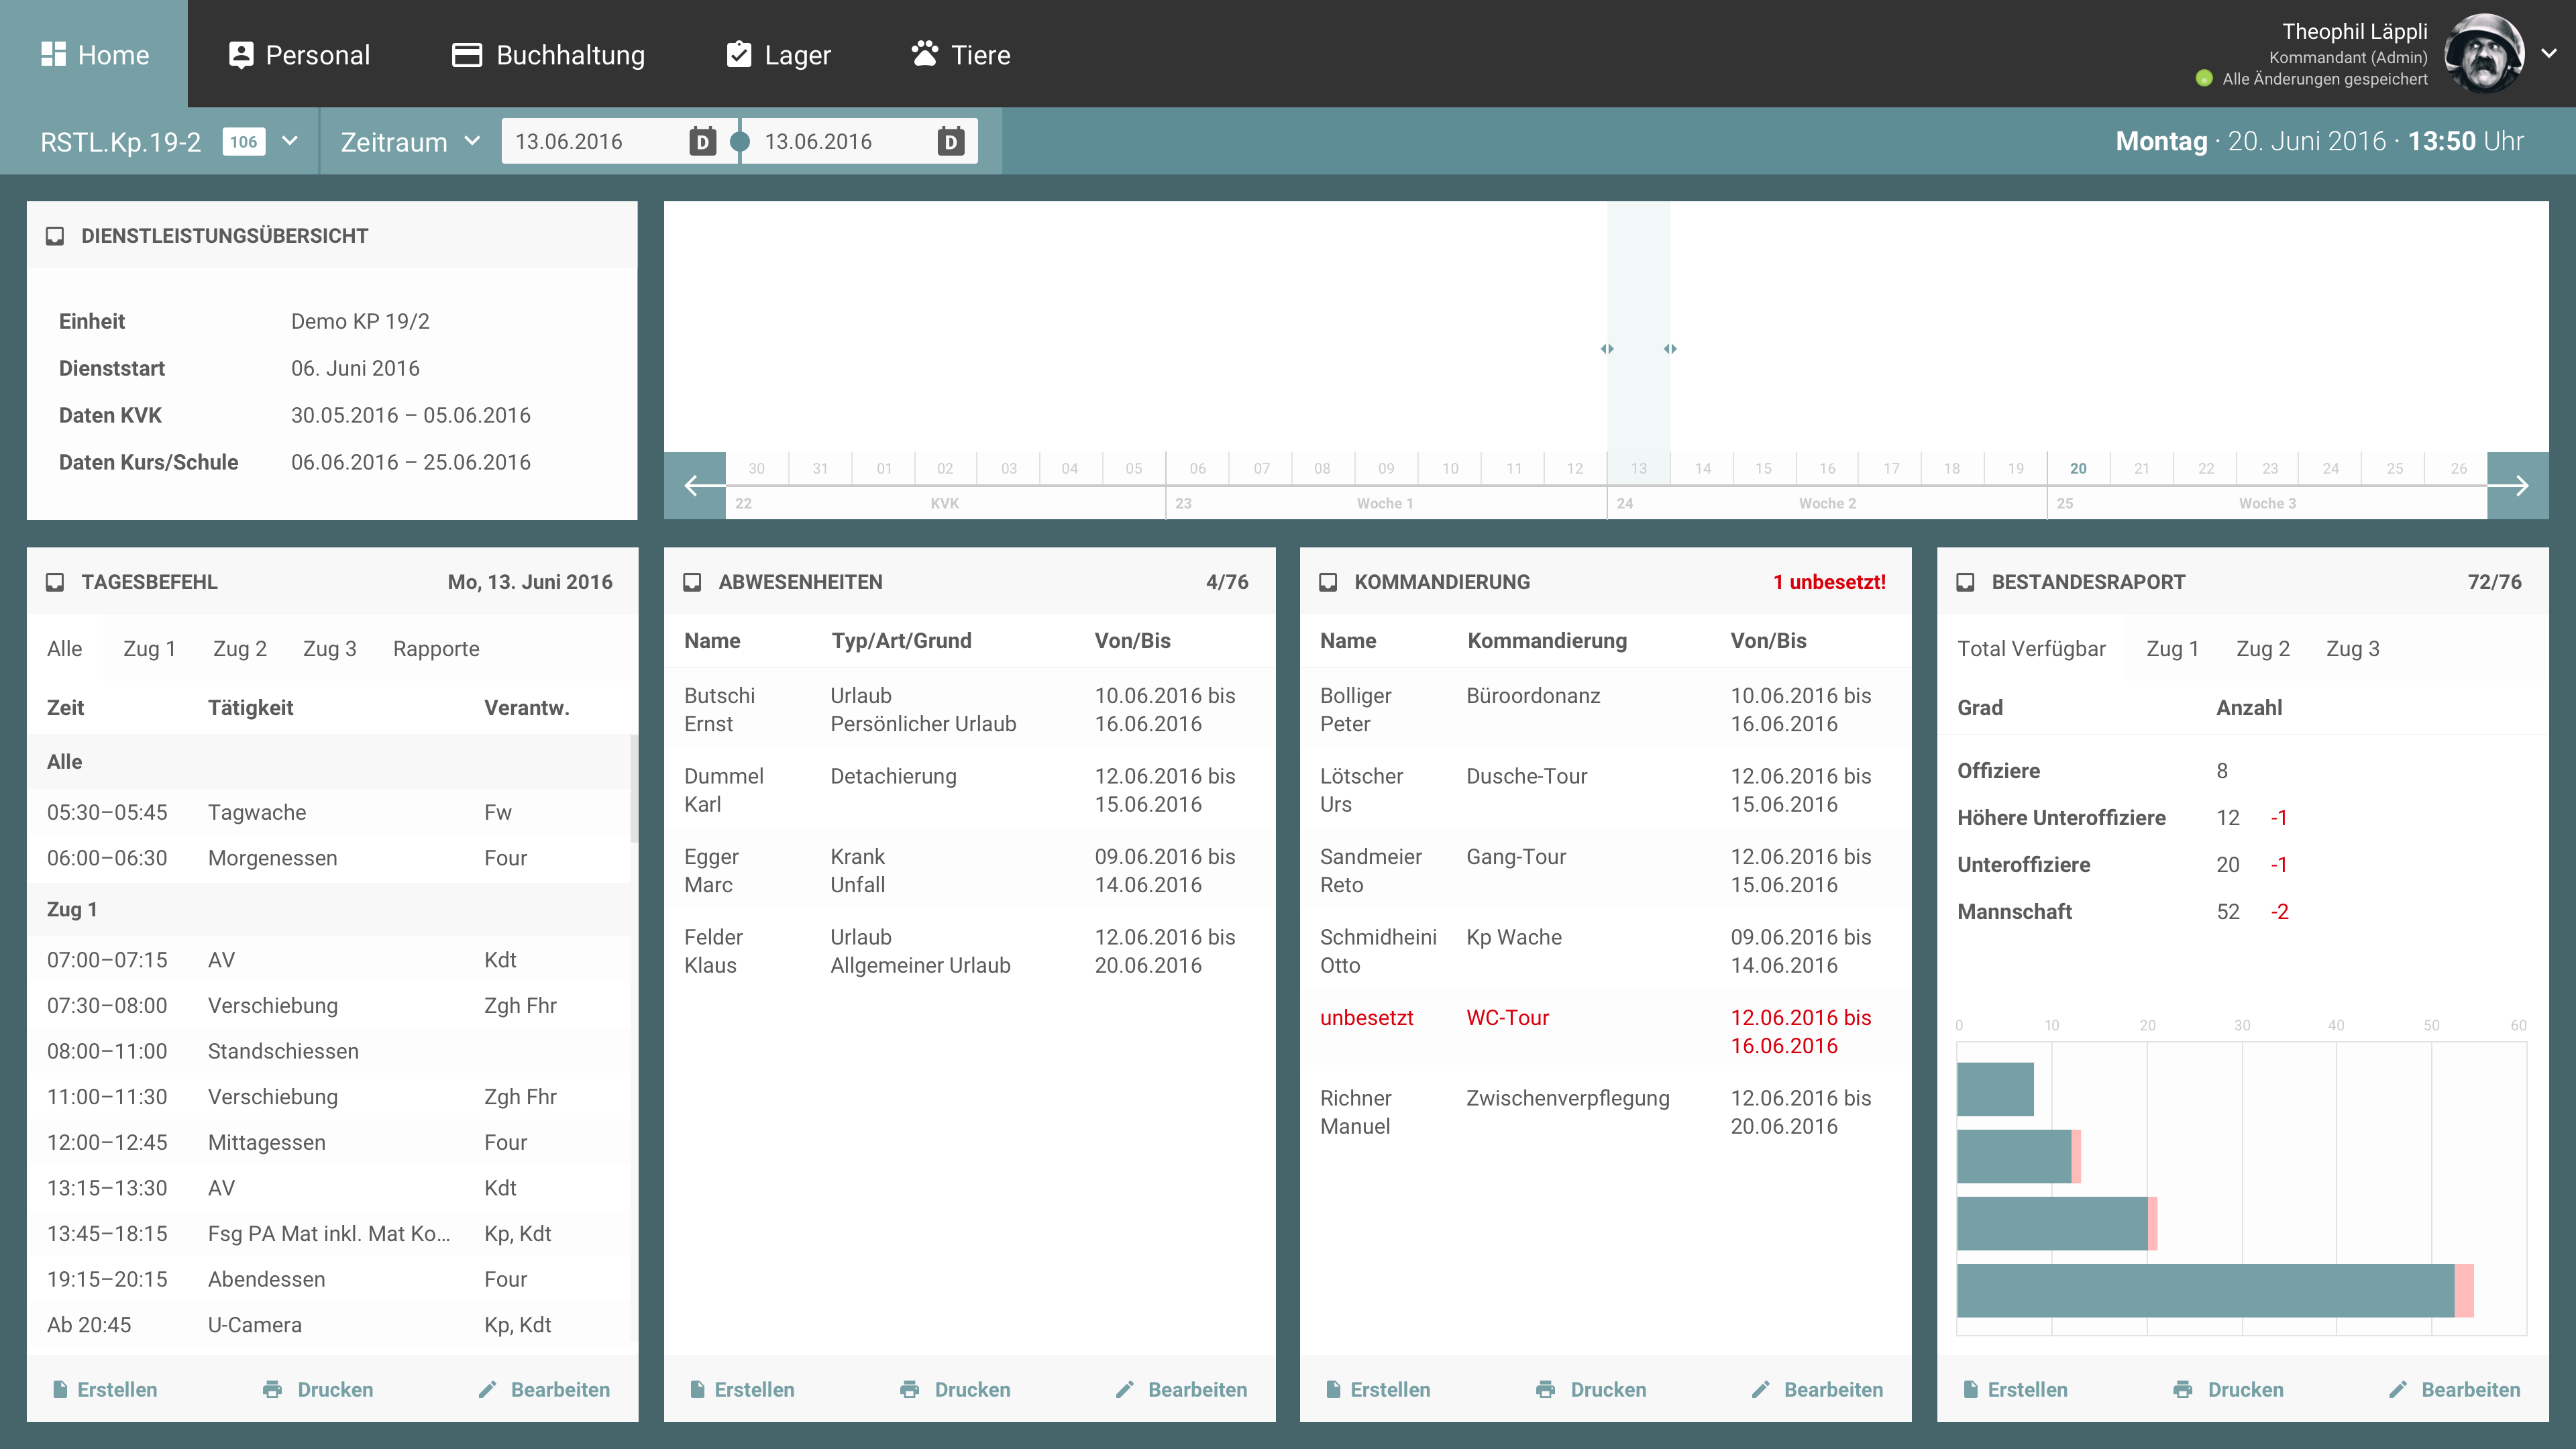
Task: Click Erstellen document icon in Bestandesraport
Action: [1970, 1389]
